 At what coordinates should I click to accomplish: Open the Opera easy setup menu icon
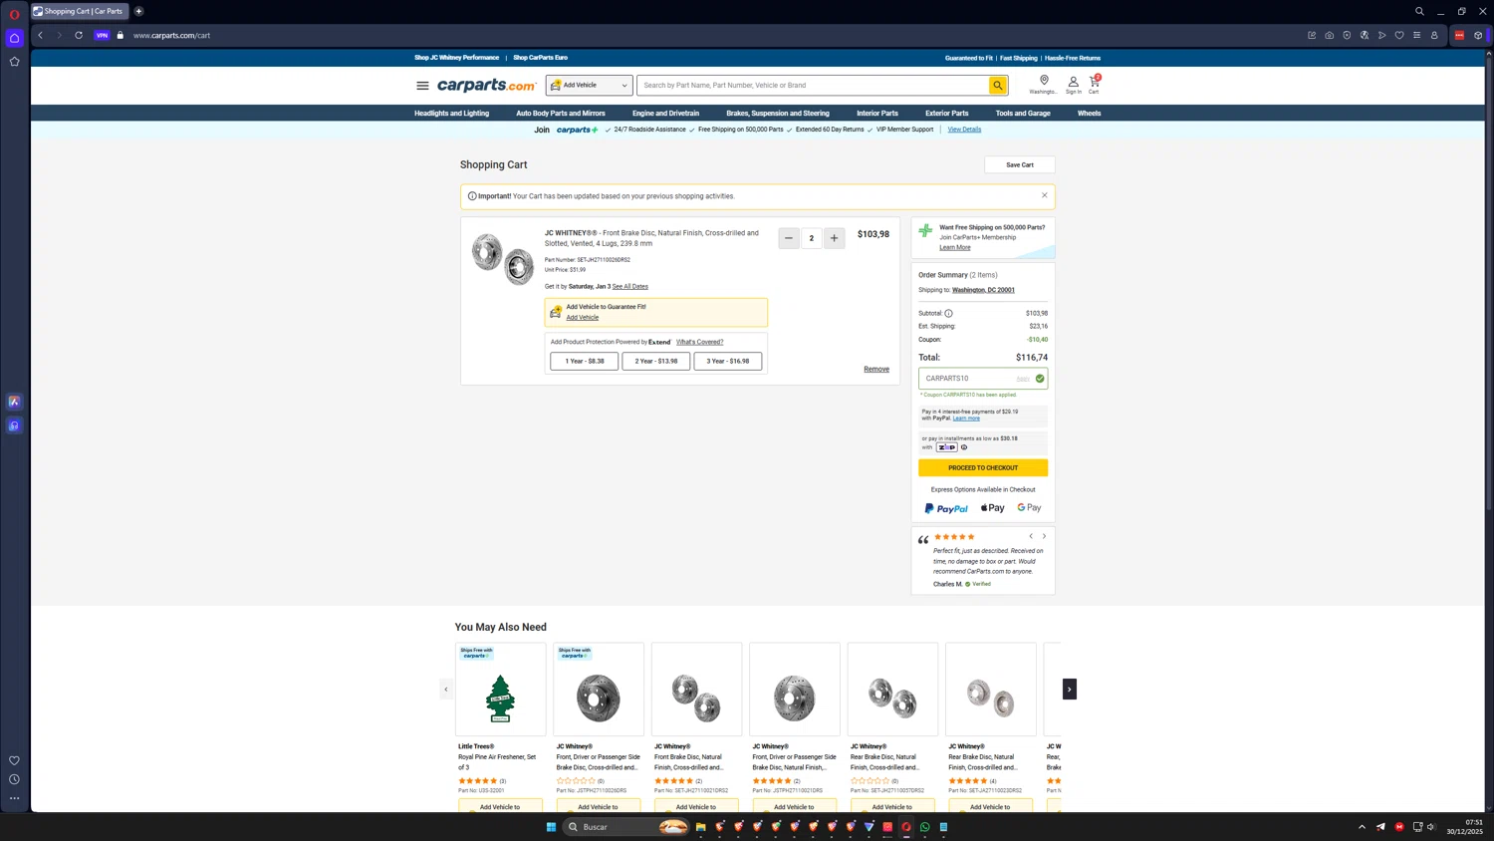pos(1416,35)
